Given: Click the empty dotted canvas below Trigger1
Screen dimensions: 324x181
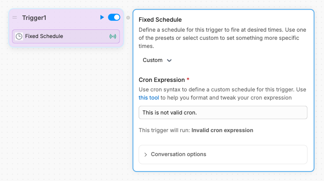Looking at the screenshot, I should point(63,113).
